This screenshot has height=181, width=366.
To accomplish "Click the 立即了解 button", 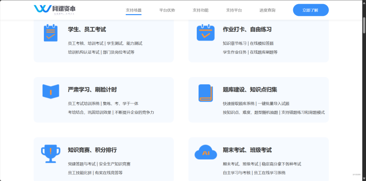I will click(311, 10).
